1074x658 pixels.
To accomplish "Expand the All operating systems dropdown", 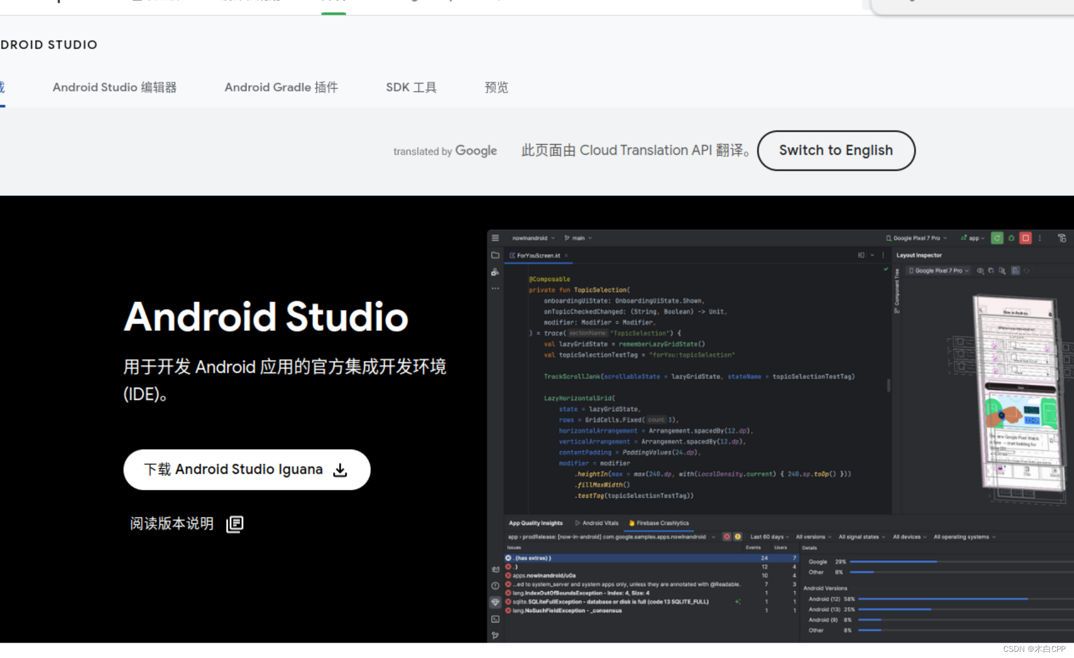I will tap(964, 537).
